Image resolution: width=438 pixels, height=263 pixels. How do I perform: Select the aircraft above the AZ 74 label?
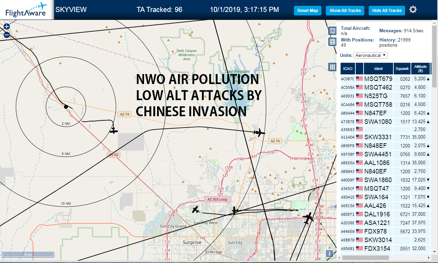(x=260, y=132)
